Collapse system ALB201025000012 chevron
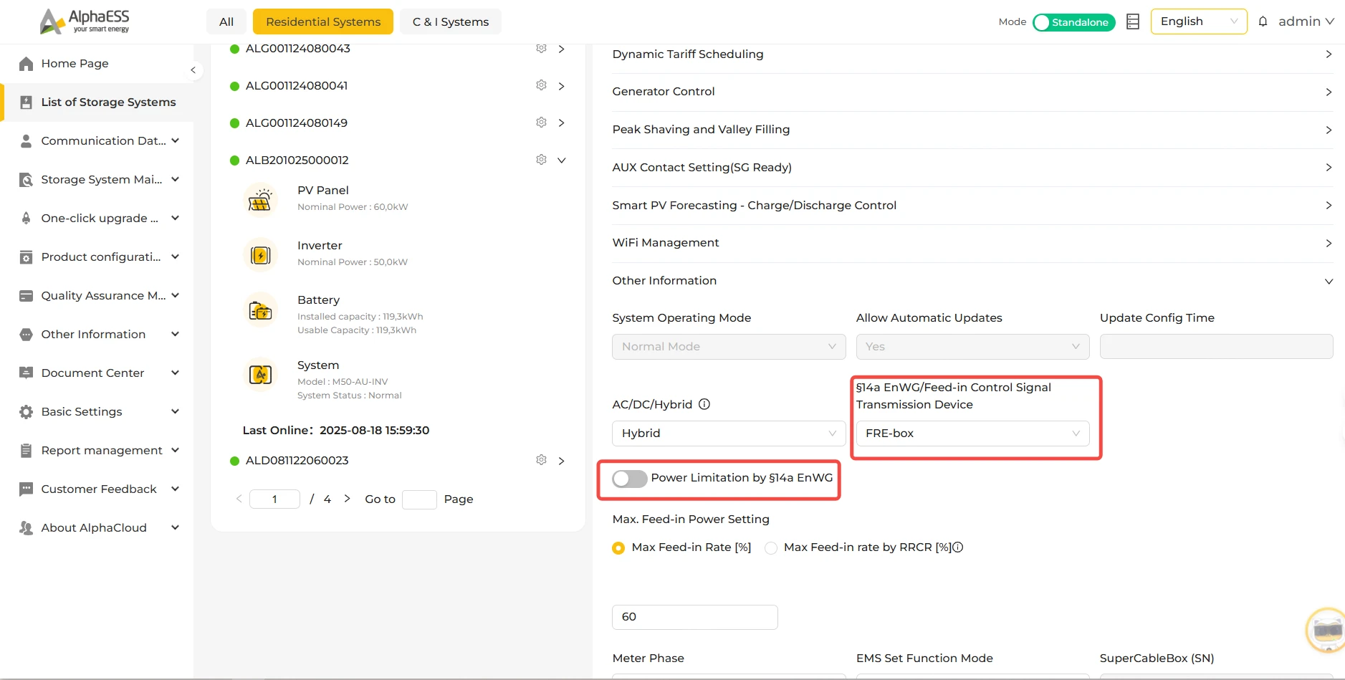The width and height of the screenshot is (1345, 680). (561, 161)
